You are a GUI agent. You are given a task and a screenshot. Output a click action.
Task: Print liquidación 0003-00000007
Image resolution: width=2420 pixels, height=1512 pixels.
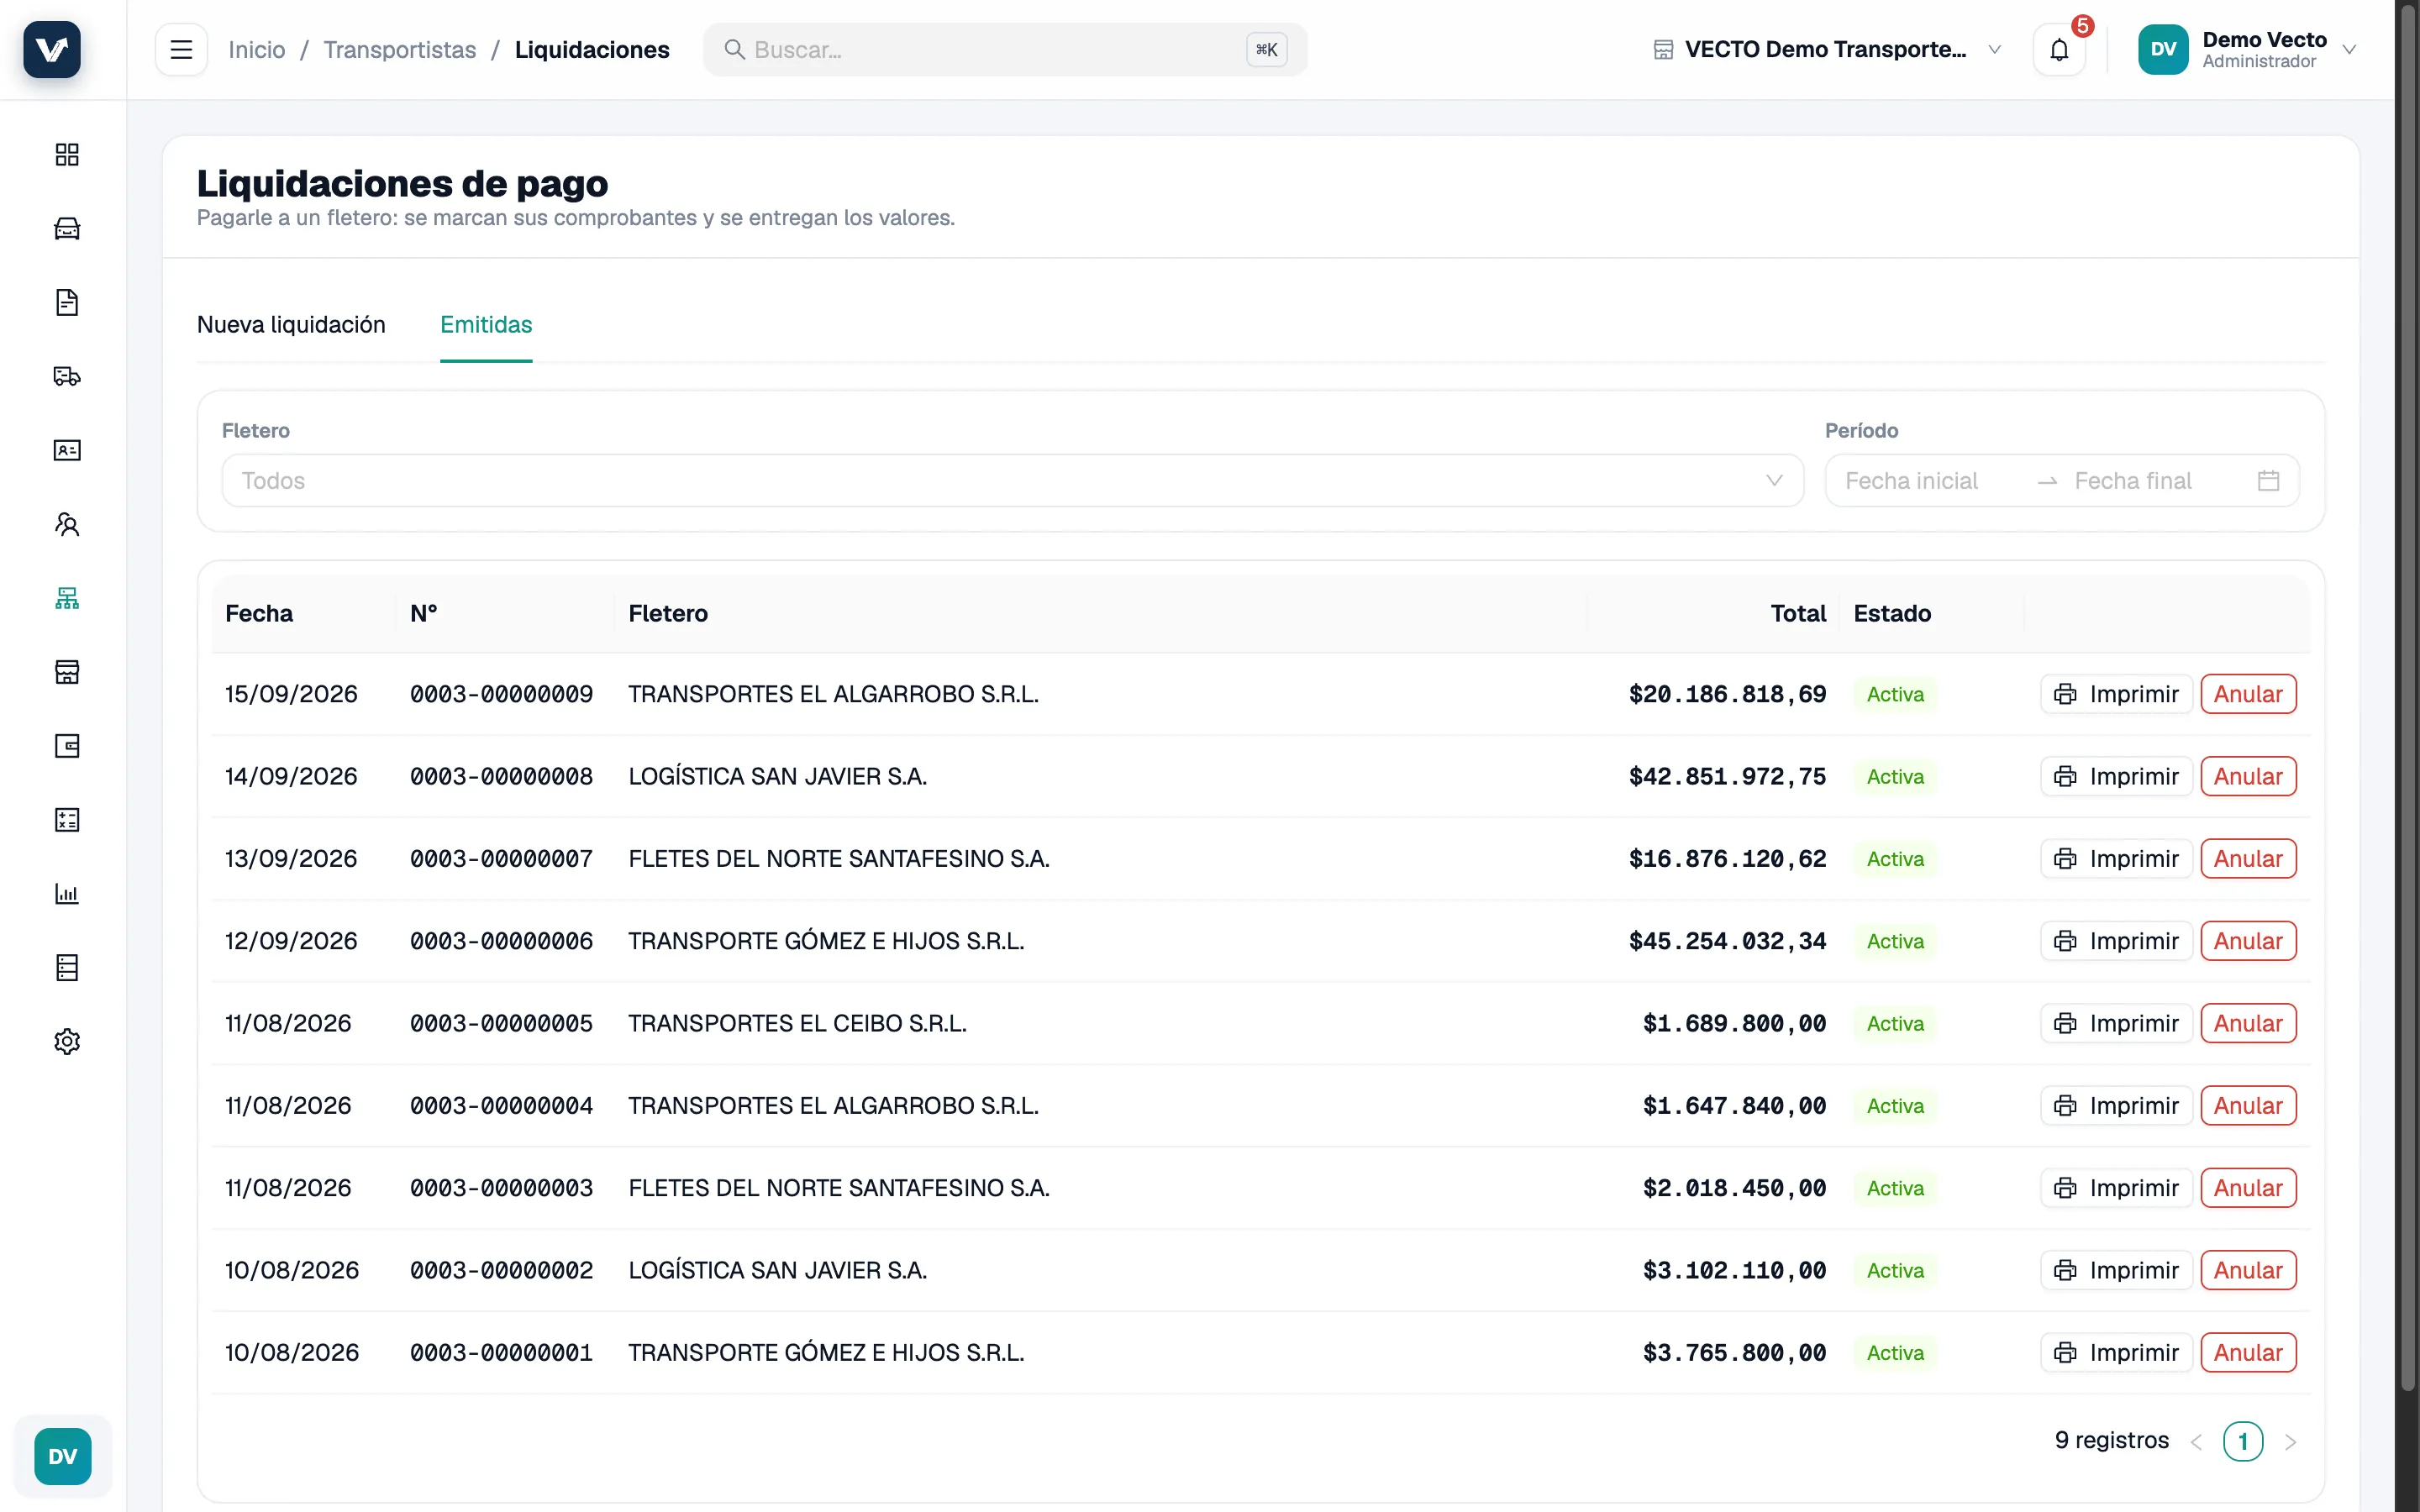(2116, 859)
